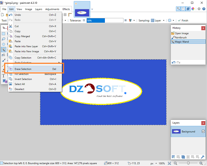Select the Rectangle Select tool
207x166 pixels.
pos(3,34)
